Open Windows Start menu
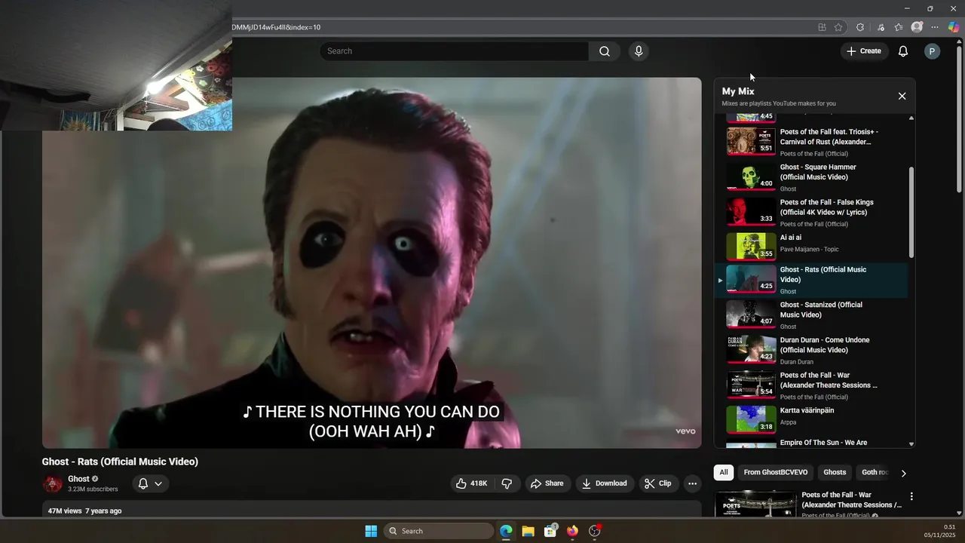The width and height of the screenshot is (965, 543). (371, 531)
